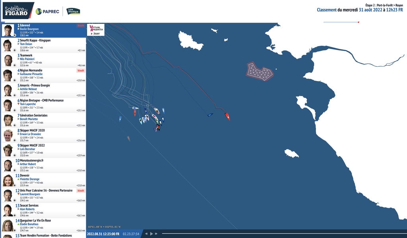Open skipper Elodie Bonafous's link
407x238 pixels.
pyautogui.click(x=29, y=224)
